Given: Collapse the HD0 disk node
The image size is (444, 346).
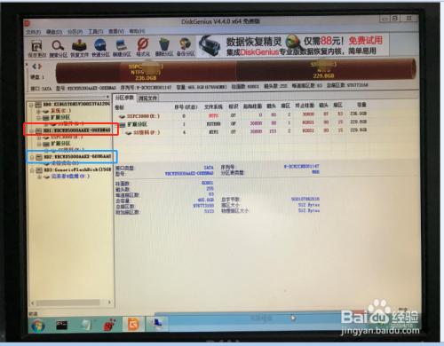Looking at the screenshot, I should 31,105.
